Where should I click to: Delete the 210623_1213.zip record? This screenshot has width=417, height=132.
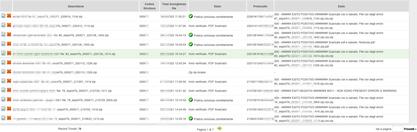(9, 118)
